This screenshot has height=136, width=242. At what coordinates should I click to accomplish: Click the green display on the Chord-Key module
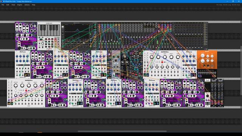pos(41,39)
